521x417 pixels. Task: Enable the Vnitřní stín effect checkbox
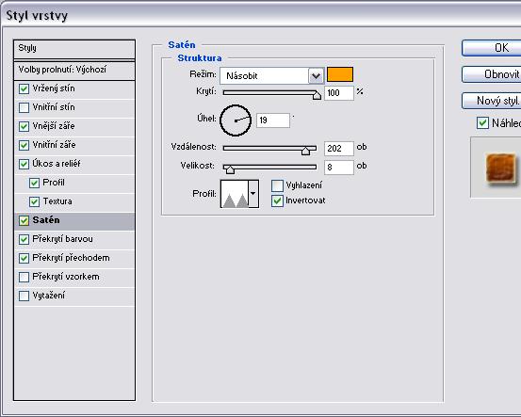point(24,107)
